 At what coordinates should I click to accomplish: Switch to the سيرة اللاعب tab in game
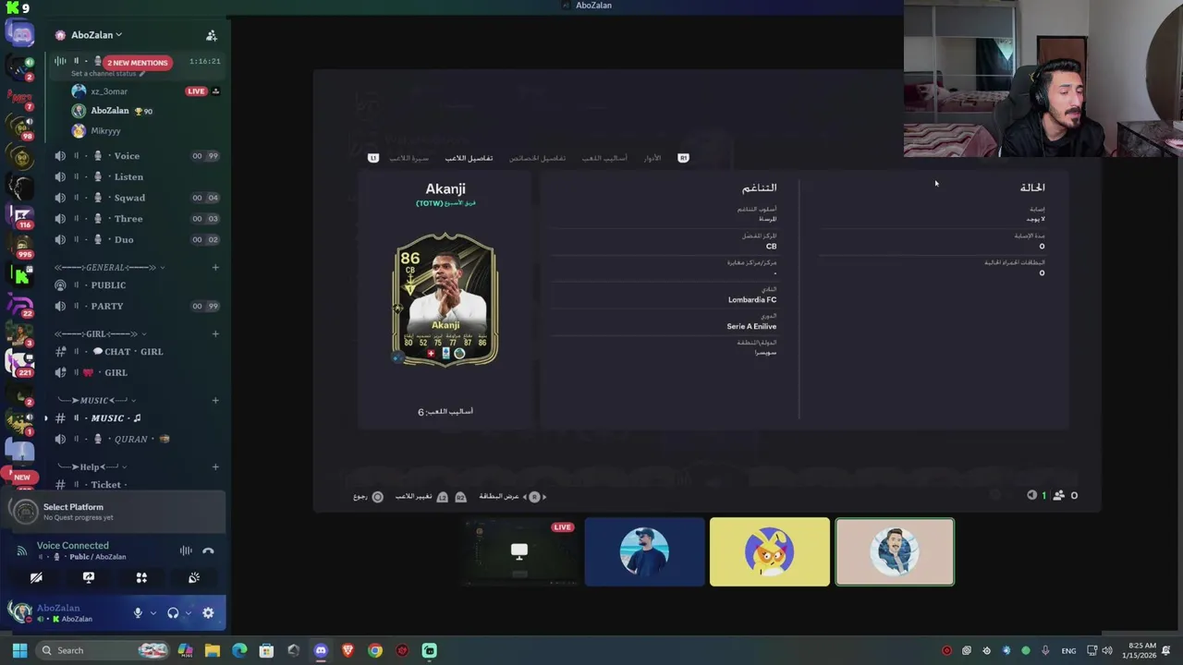[409, 158]
